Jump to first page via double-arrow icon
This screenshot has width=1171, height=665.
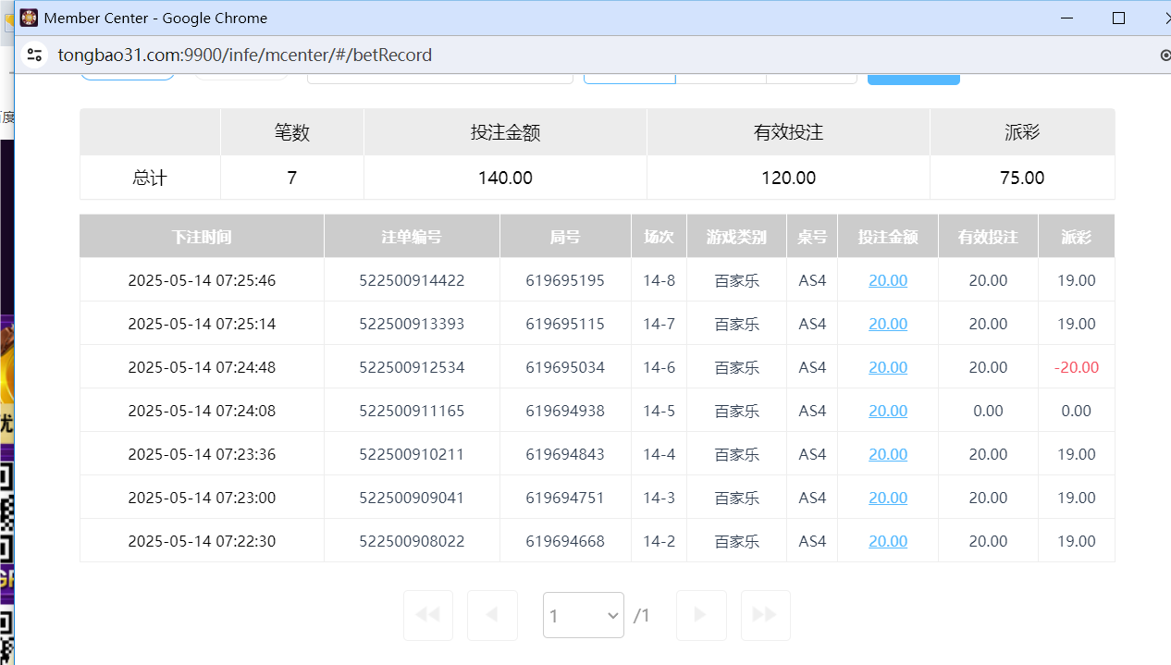tap(427, 614)
